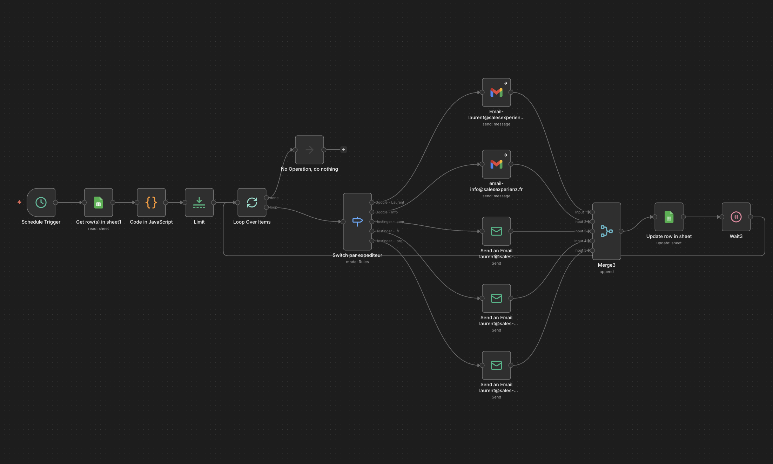The height and width of the screenshot is (464, 773).
Task: Open the Merge3 node icon
Action: (606, 231)
